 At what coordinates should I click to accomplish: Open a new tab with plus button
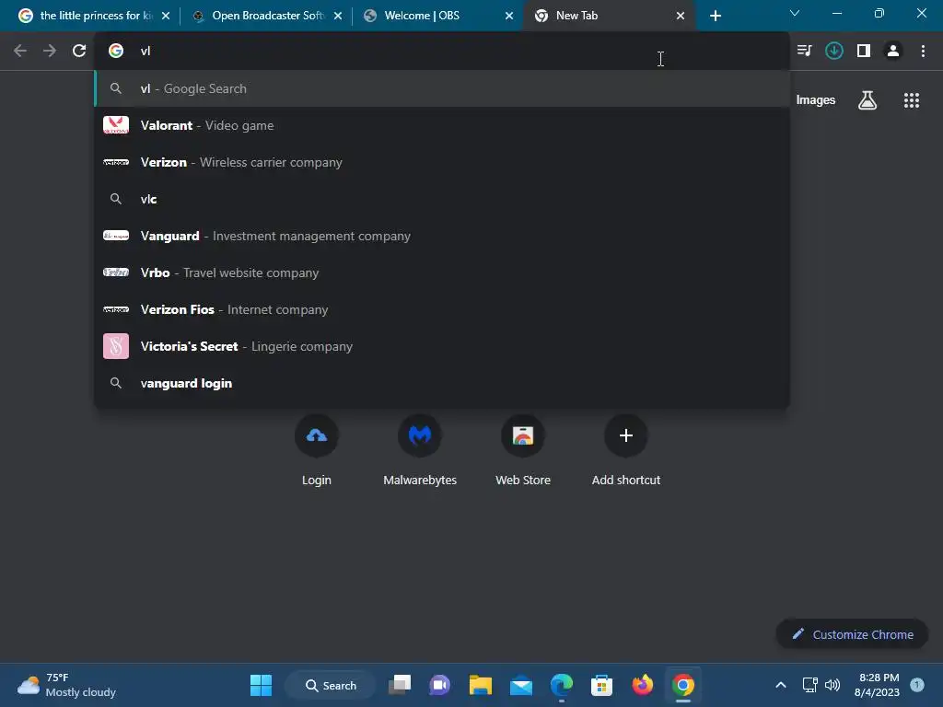(715, 16)
